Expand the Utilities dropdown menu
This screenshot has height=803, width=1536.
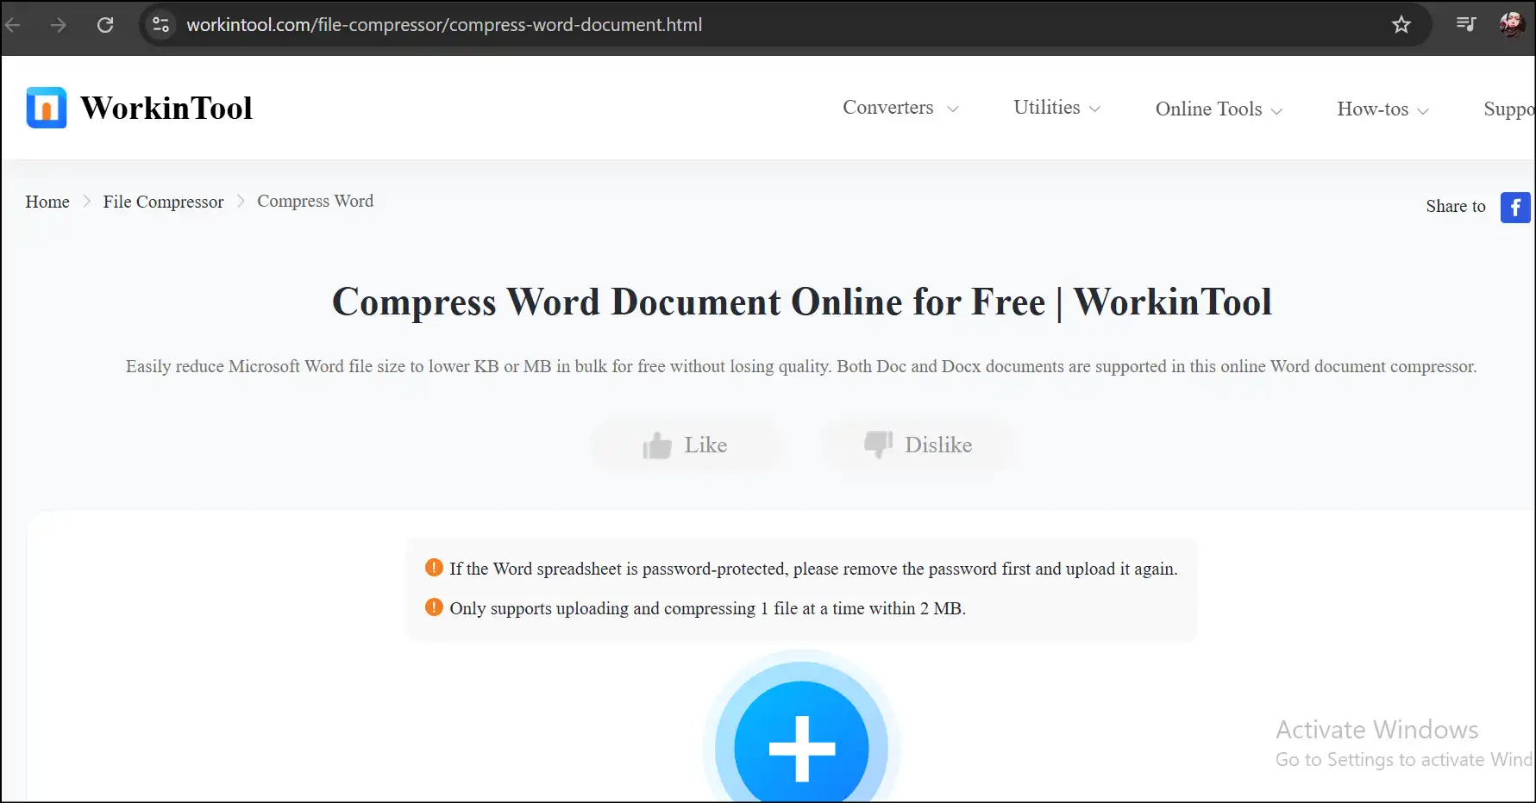pyautogui.click(x=1056, y=108)
